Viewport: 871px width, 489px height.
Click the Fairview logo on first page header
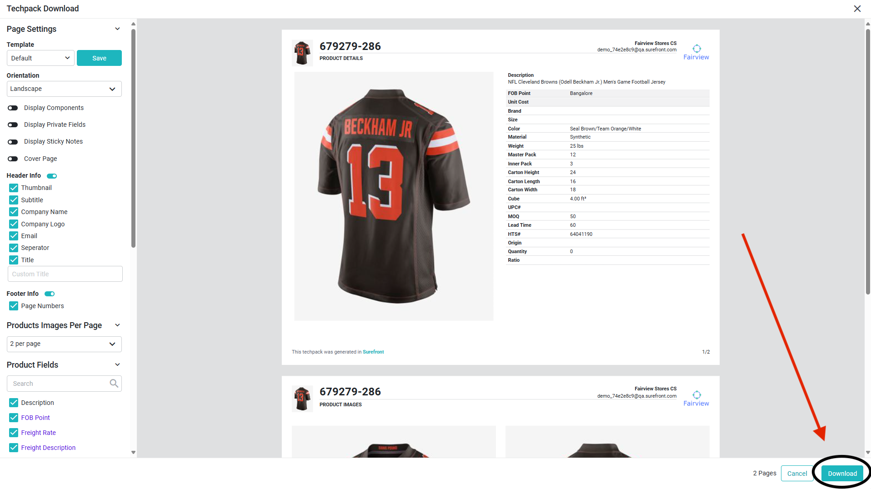(696, 52)
